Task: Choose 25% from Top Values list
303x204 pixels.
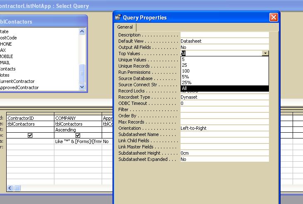Action: pos(225,83)
